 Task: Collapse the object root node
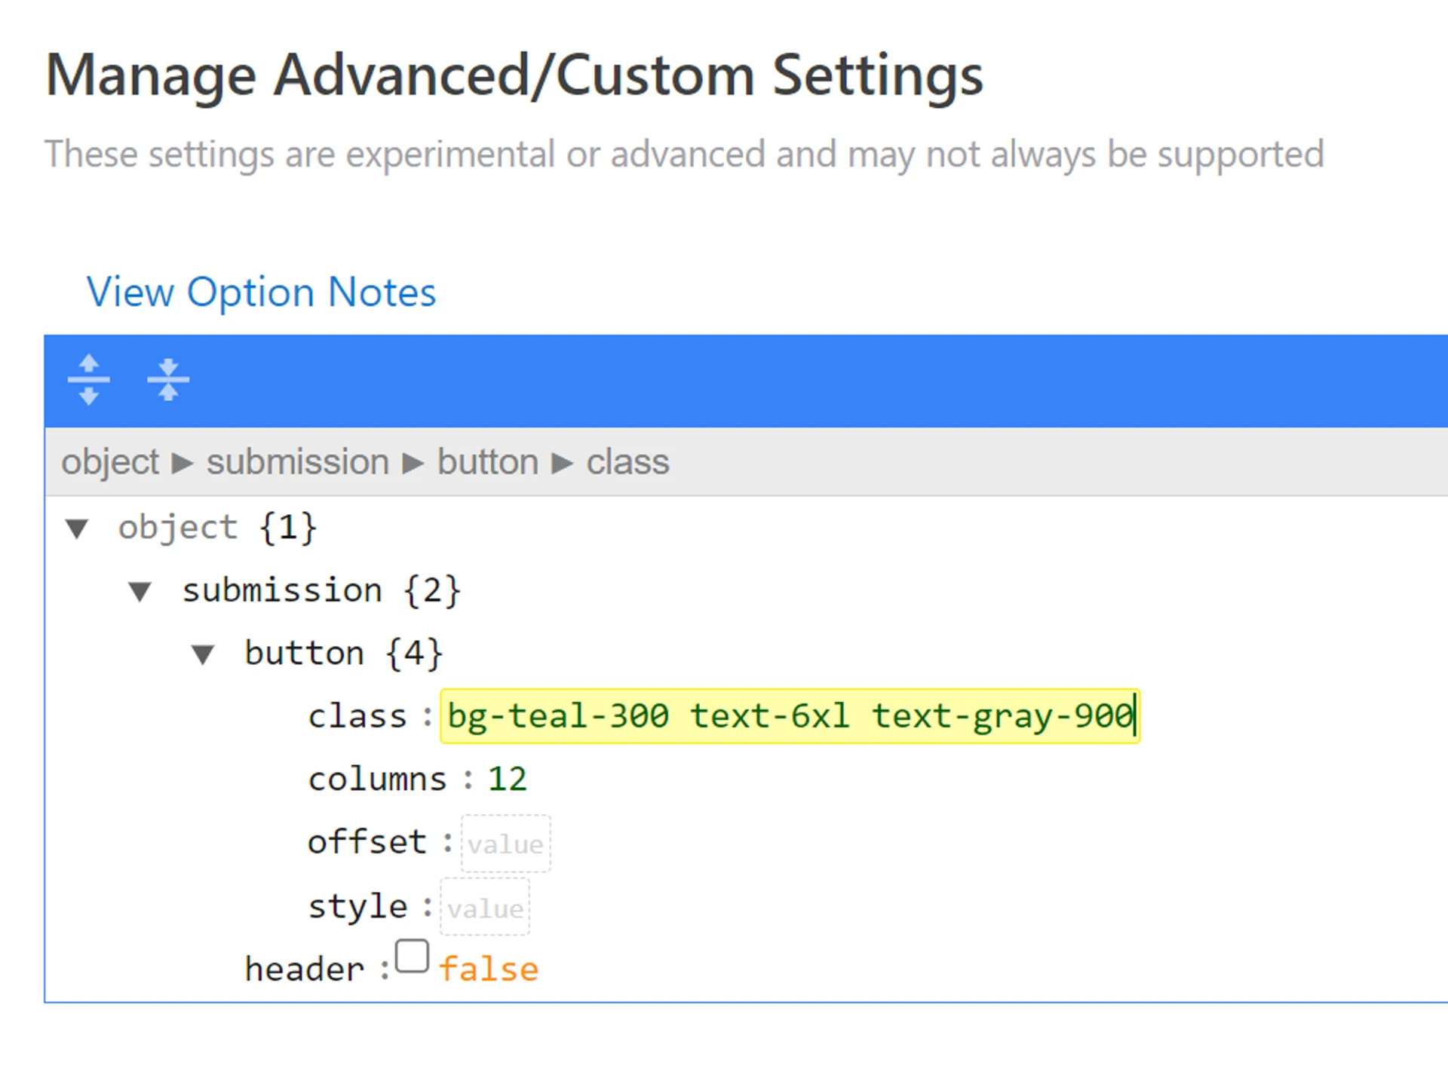77,528
